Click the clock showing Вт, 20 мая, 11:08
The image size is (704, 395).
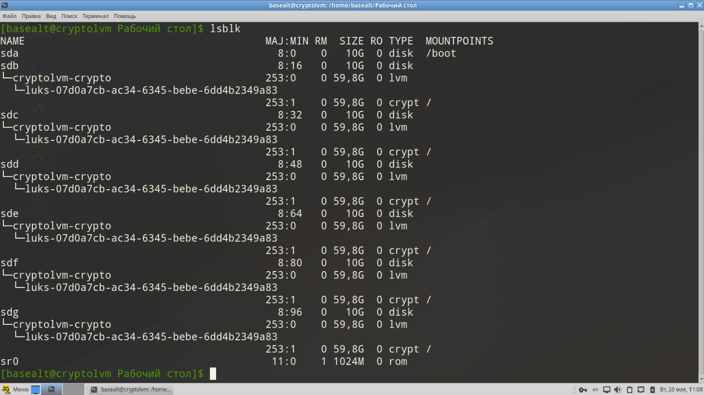coord(680,389)
